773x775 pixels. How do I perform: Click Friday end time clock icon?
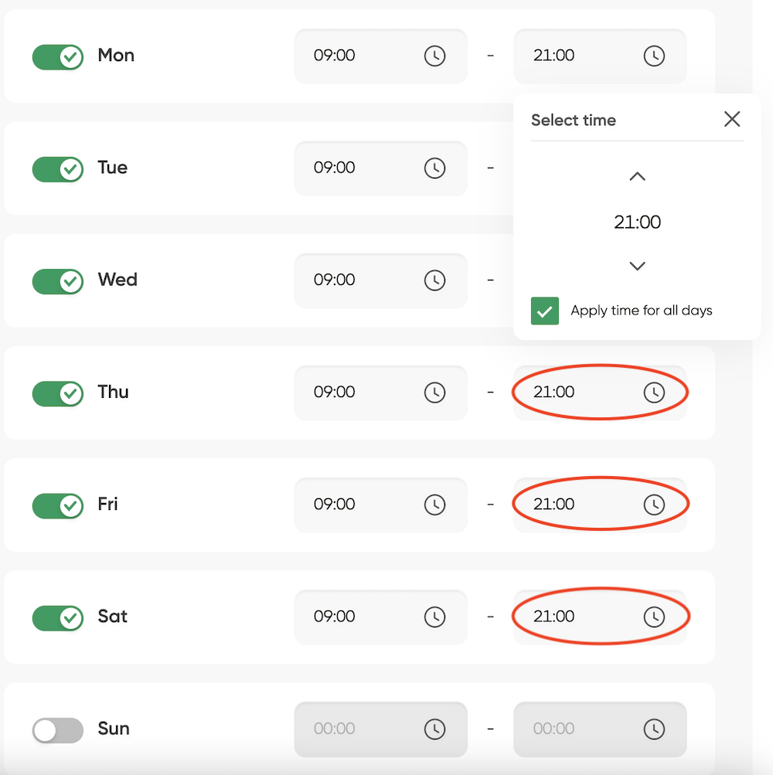pos(654,505)
